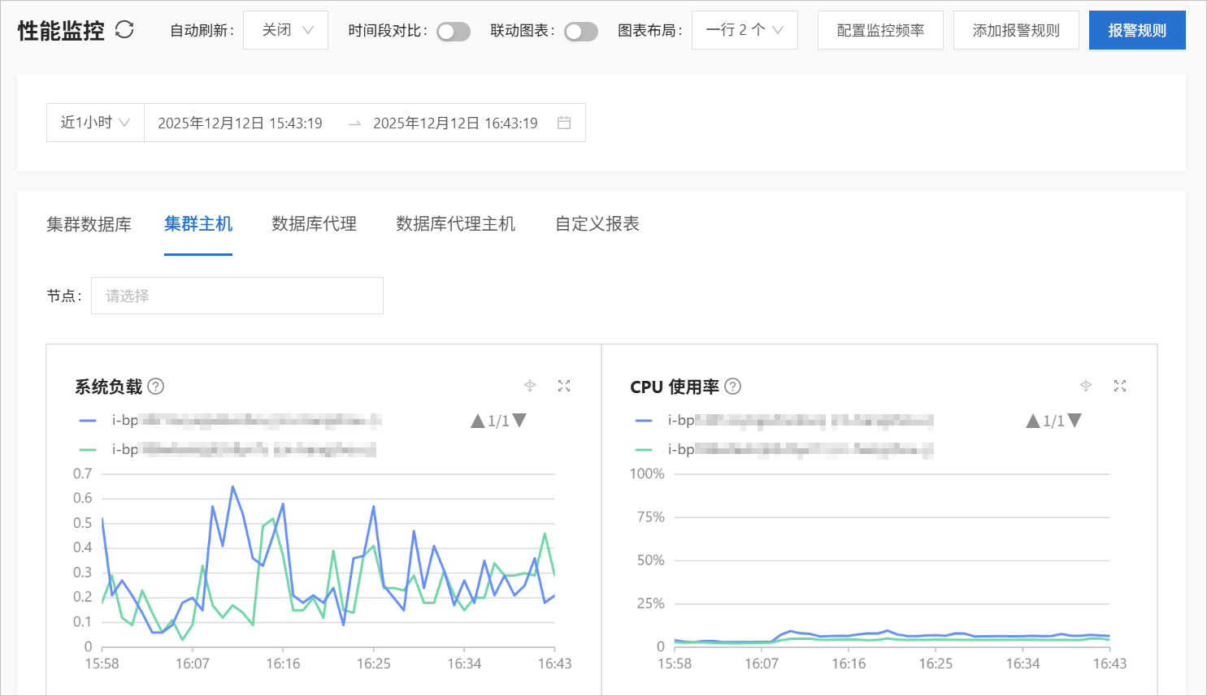Expand the 近1小时 time range dropdown
The image size is (1207, 696).
pyautogui.click(x=95, y=123)
